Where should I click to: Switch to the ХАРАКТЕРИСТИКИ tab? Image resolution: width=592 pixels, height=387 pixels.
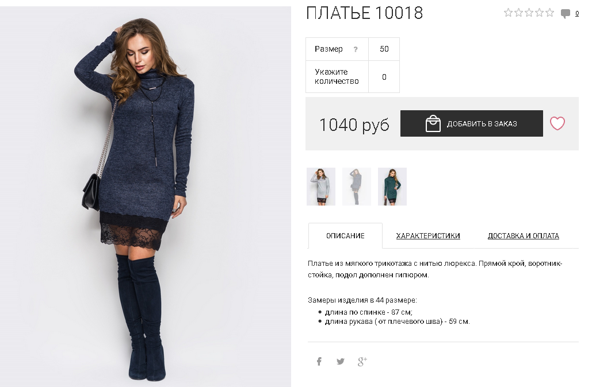tap(428, 236)
